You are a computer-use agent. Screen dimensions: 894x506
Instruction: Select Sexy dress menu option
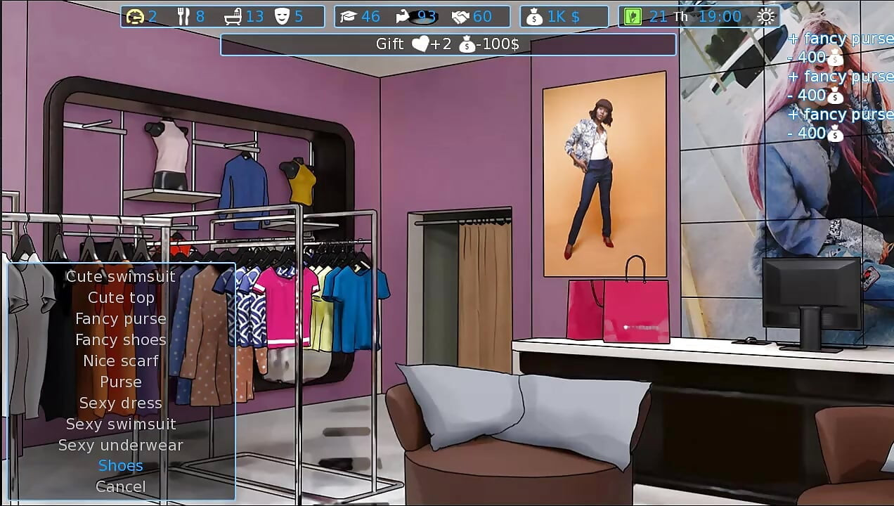[x=121, y=403]
